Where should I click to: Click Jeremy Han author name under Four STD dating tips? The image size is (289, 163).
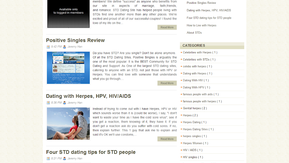[x=75, y=158]
